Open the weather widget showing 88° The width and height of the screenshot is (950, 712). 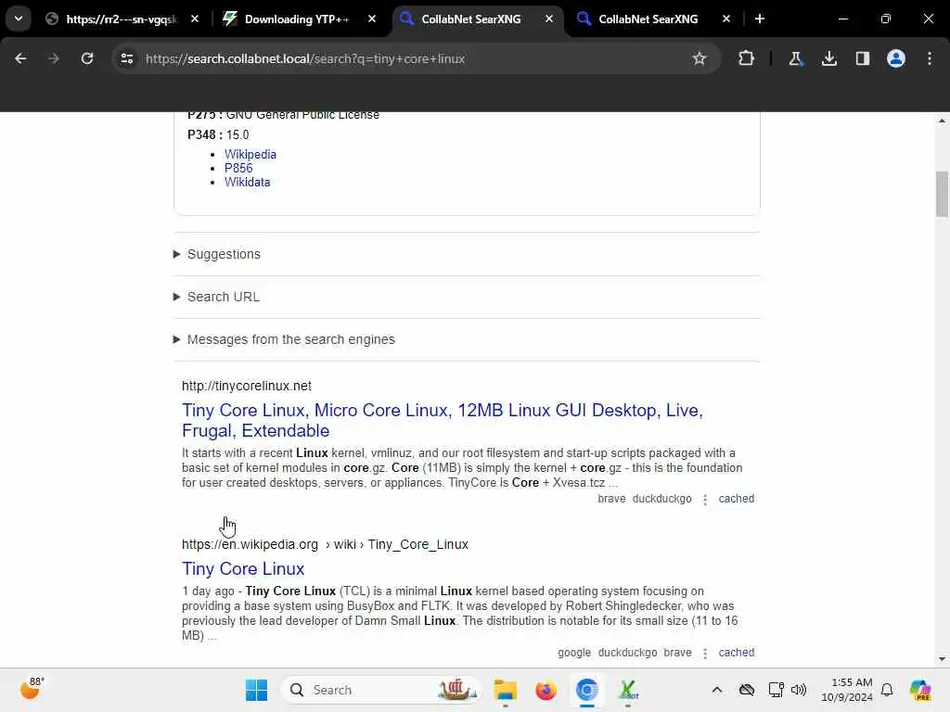pos(31,689)
